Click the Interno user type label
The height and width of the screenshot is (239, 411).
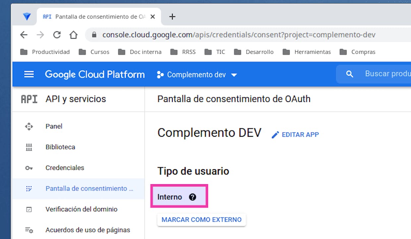(x=170, y=197)
